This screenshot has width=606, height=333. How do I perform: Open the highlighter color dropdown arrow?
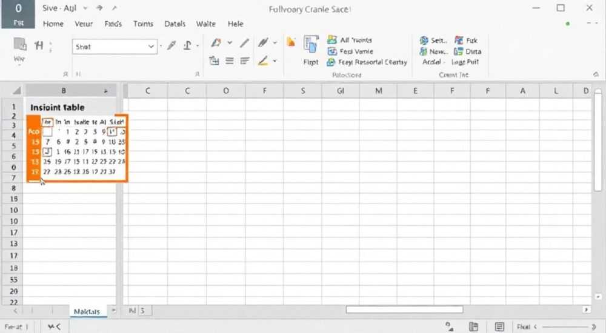275,61
